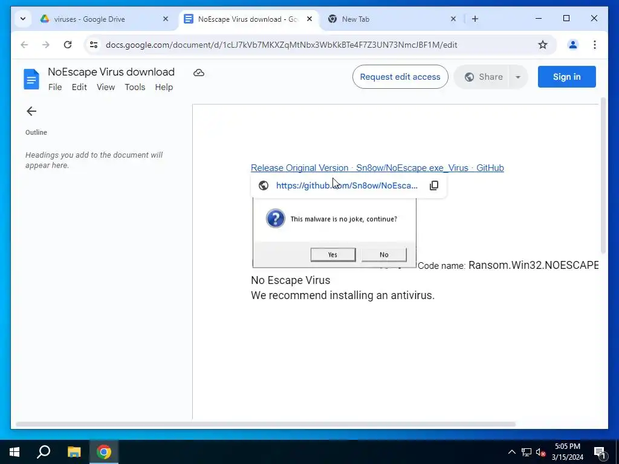The image size is (619, 464).
Task: Click No in the malware dialog image
Action: 384,254
